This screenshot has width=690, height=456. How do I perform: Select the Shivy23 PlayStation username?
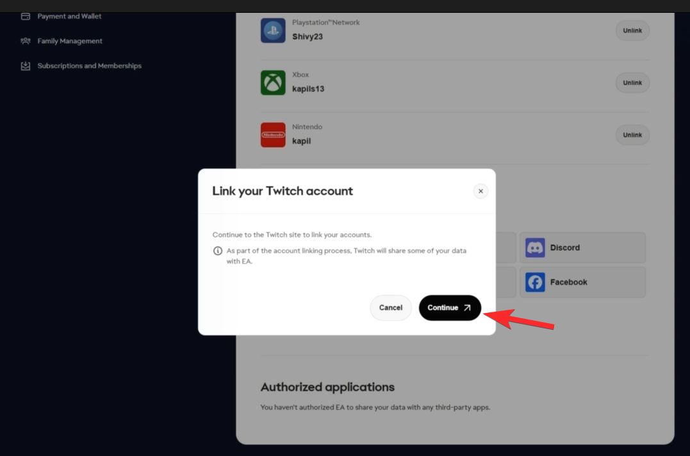308,37
